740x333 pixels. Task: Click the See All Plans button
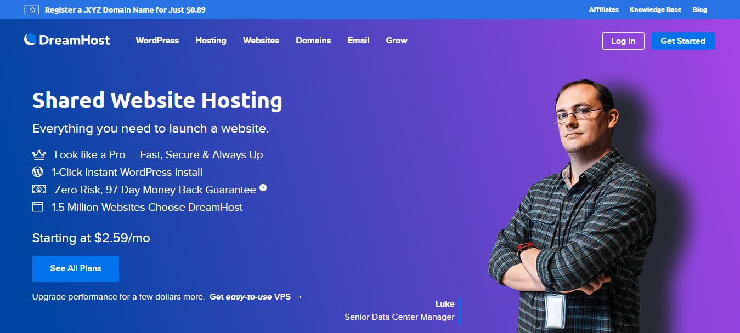click(75, 268)
